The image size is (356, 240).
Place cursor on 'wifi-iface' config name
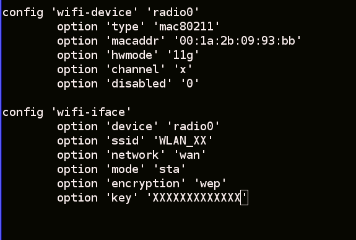tap(91, 112)
